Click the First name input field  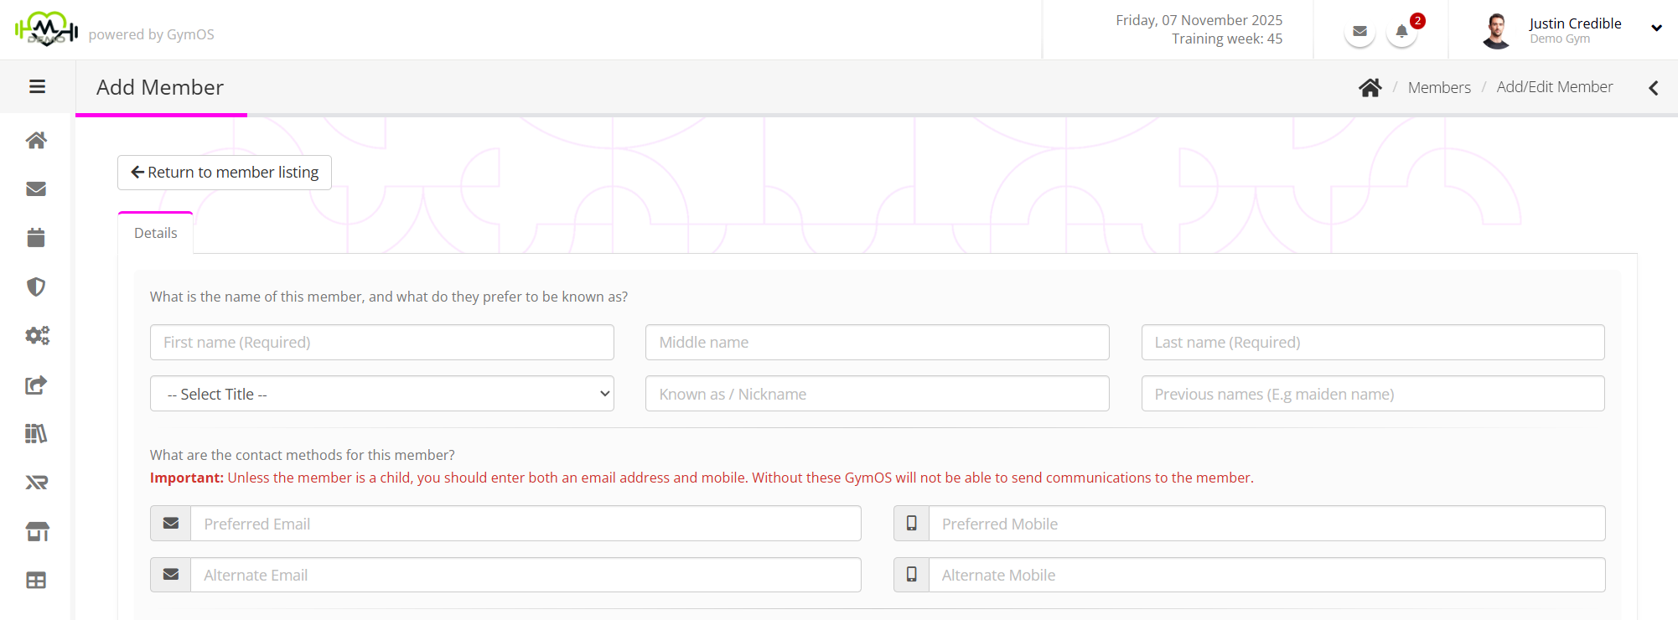coord(381,343)
